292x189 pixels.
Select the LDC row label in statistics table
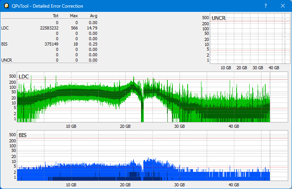[x=5, y=28]
